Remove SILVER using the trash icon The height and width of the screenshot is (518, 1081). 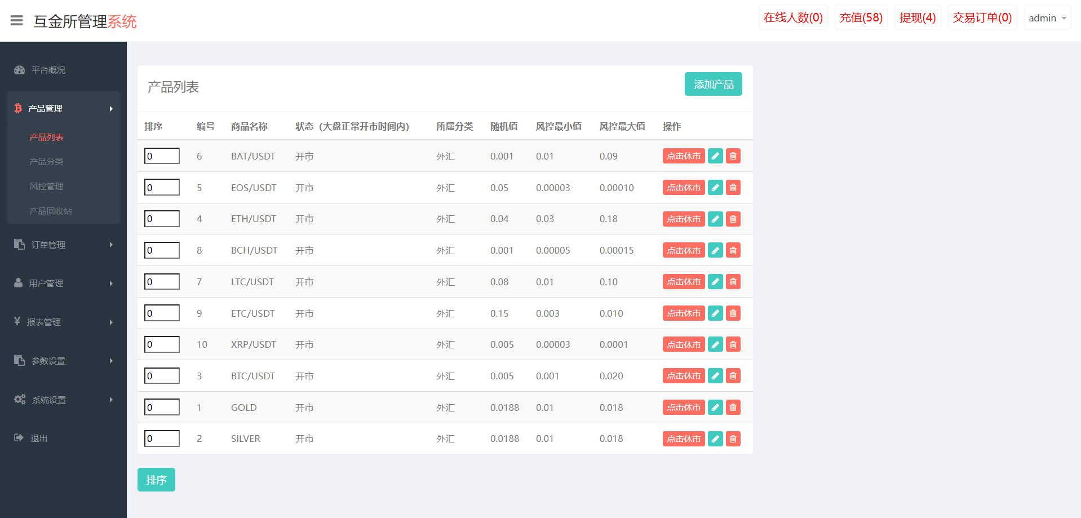733,439
